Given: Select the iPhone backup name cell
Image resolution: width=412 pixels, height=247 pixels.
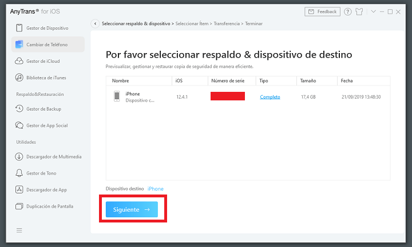Looking at the screenshot, I should pos(140,96).
